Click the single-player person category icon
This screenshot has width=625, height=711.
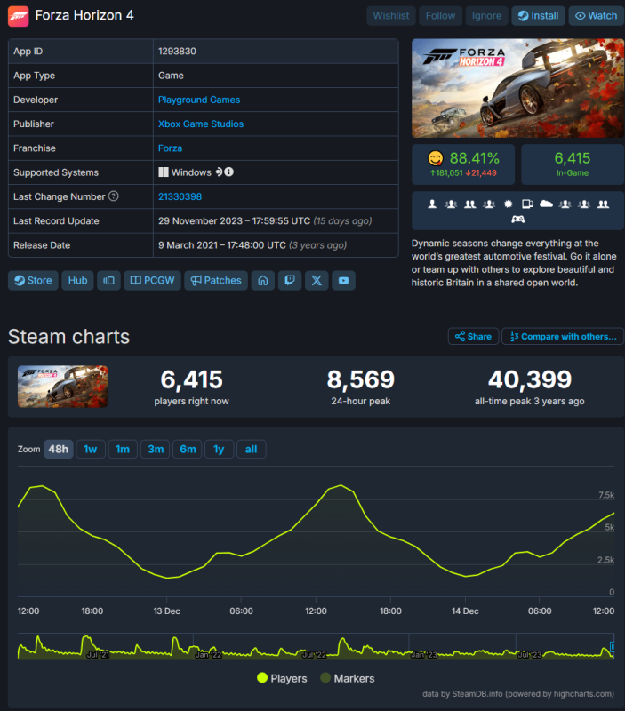(x=432, y=204)
